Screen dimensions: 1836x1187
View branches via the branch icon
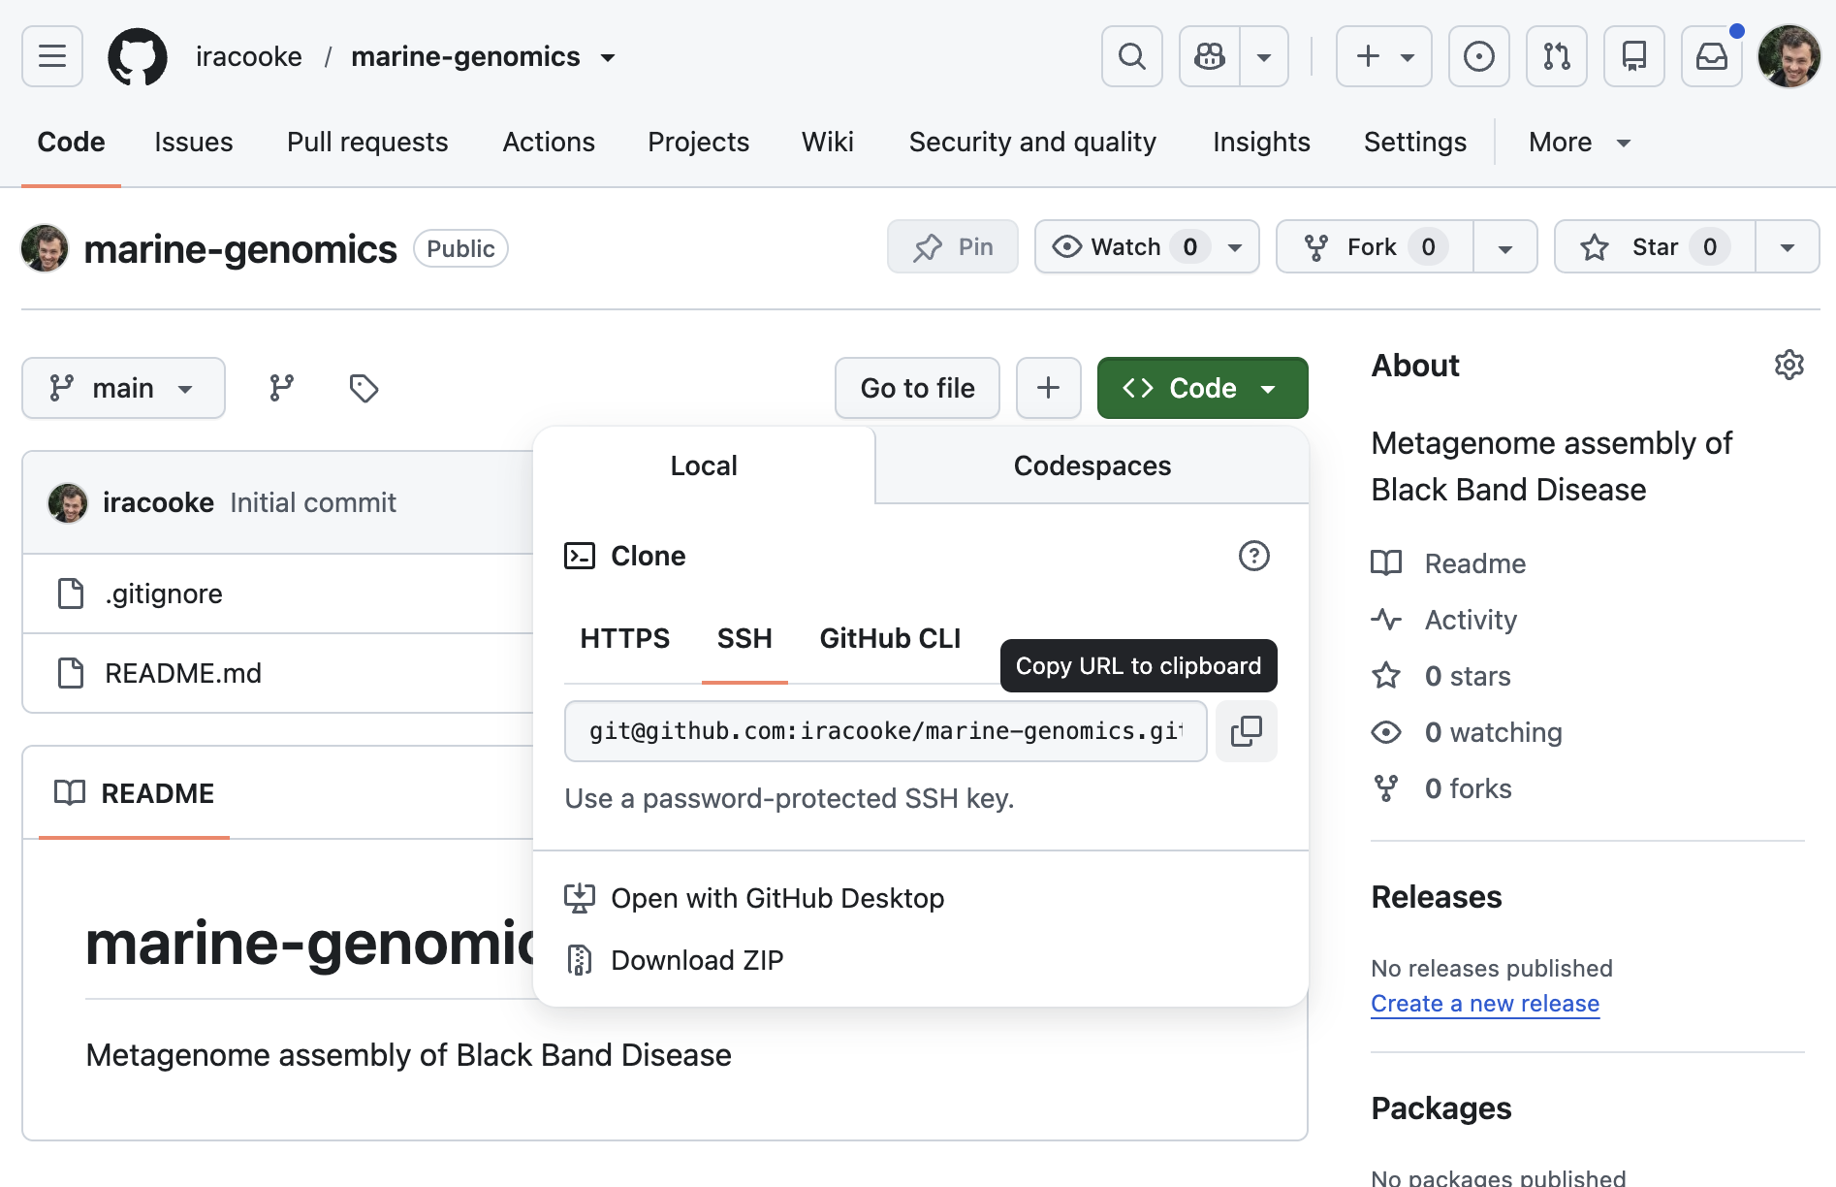tap(281, 388)
